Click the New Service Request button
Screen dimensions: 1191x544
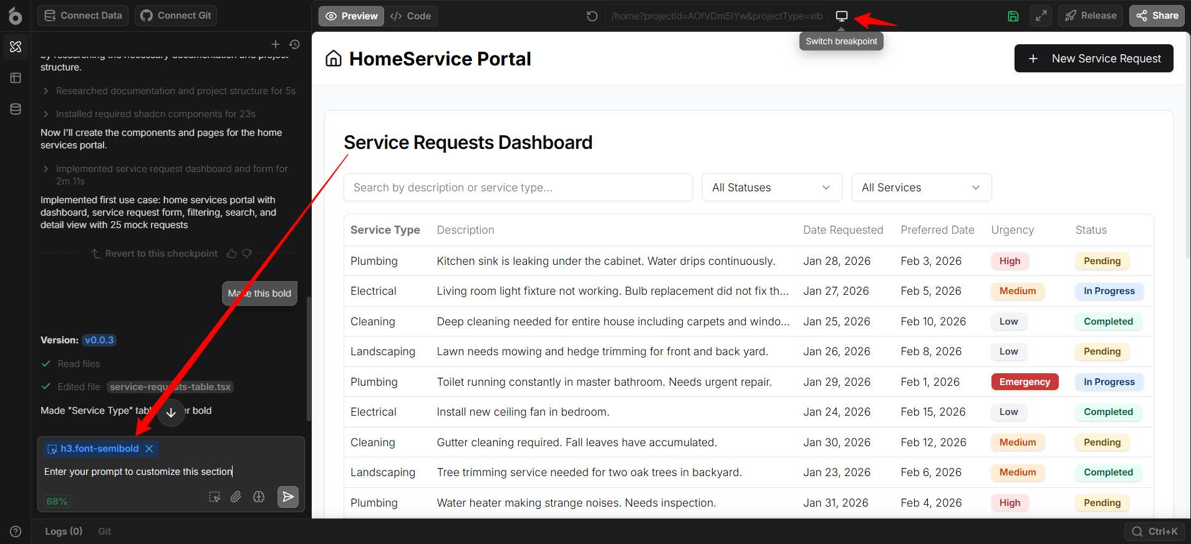[x=1094, y=59]
